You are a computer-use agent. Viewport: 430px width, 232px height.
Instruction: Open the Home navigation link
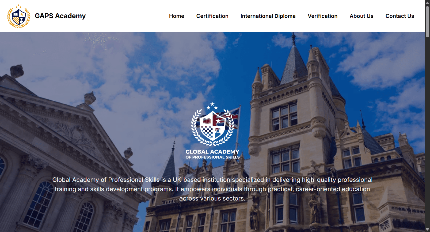point(176,16)
